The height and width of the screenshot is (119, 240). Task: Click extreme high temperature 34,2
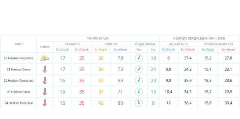pyautogui.click(x=188, y=69)
